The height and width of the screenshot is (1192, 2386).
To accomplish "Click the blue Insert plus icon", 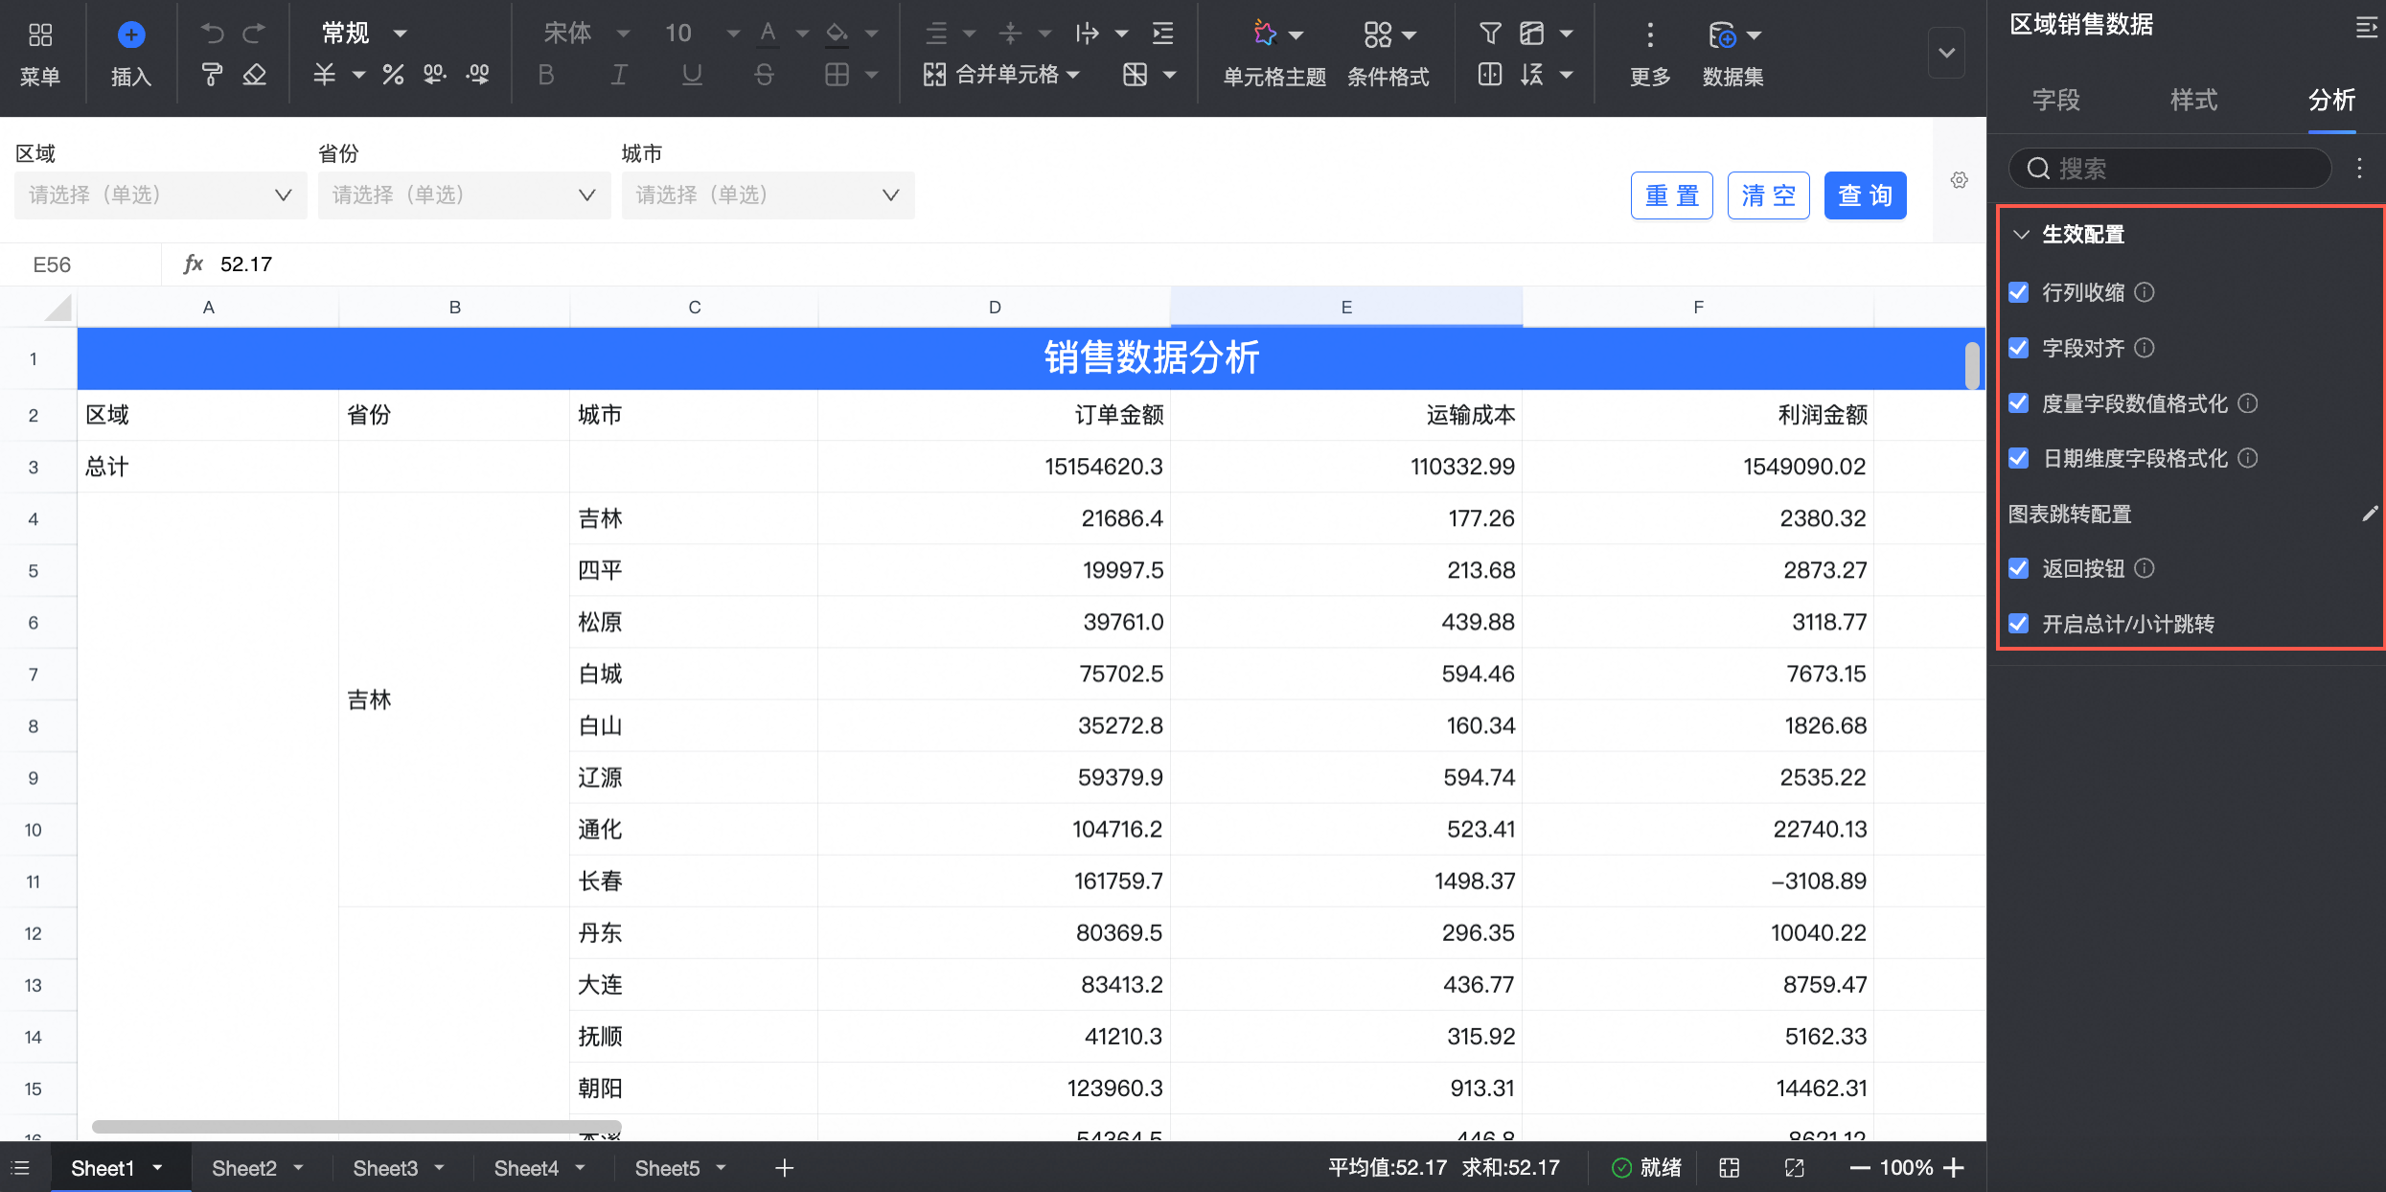I will [x=131, y=35].
